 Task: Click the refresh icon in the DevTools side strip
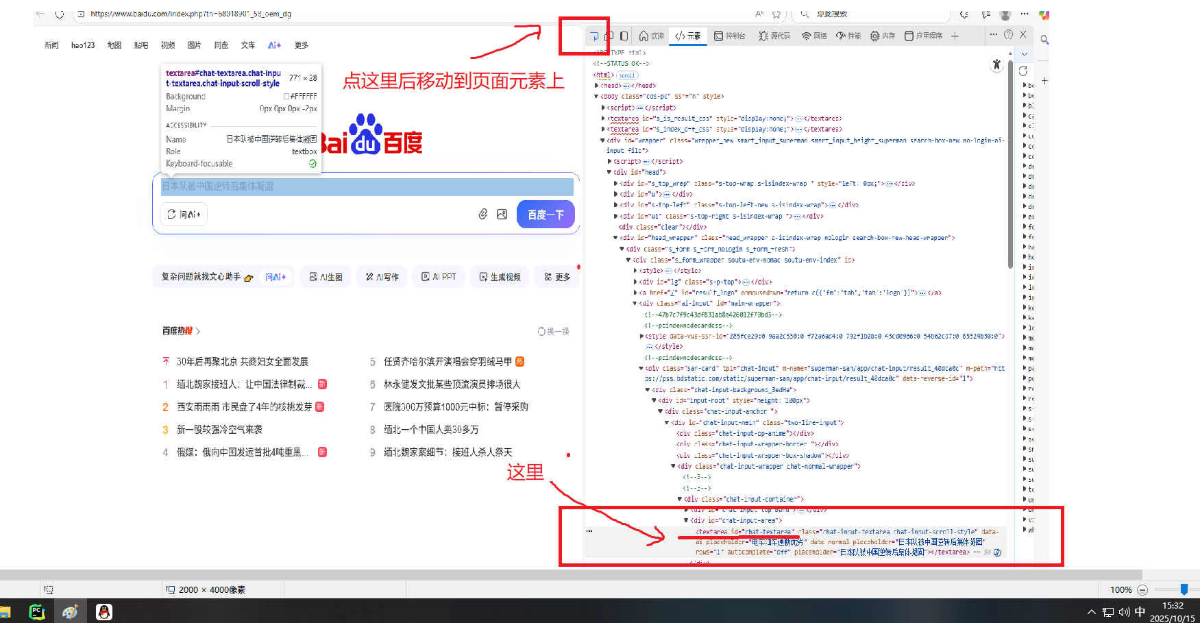click(1023, 71)
